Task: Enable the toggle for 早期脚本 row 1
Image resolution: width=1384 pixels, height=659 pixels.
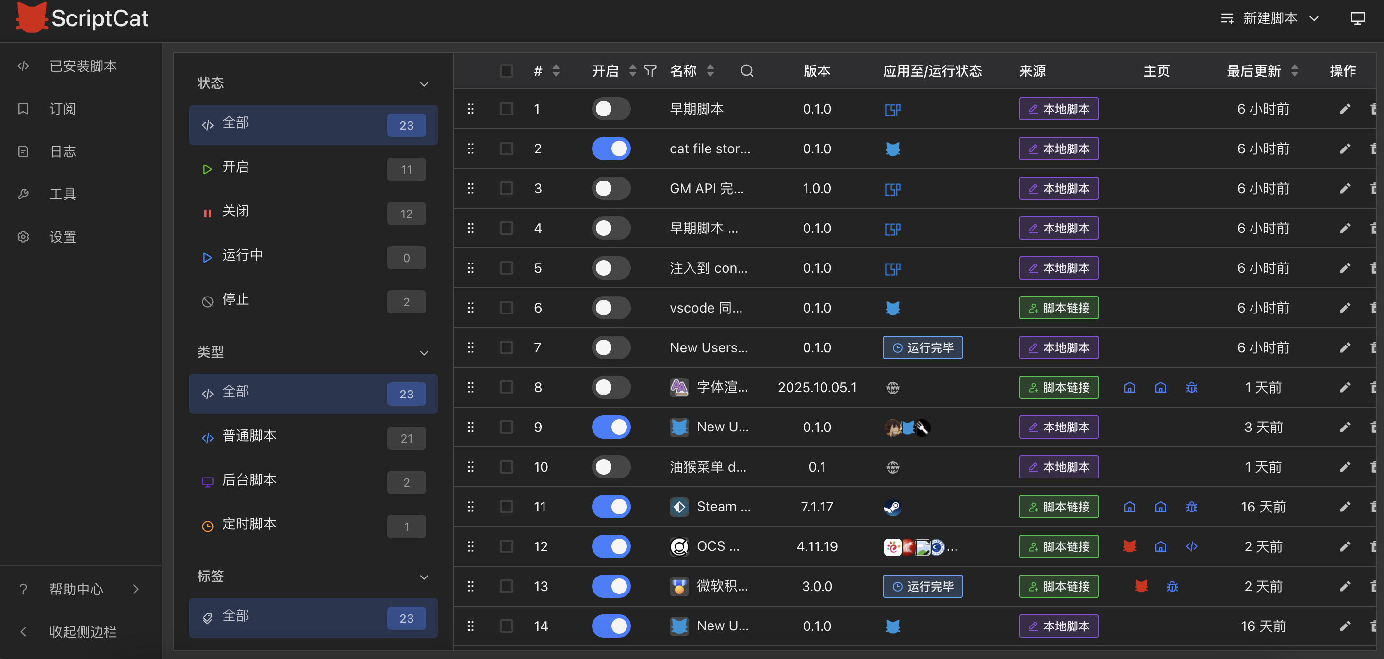Action: [x=611, y=109]
